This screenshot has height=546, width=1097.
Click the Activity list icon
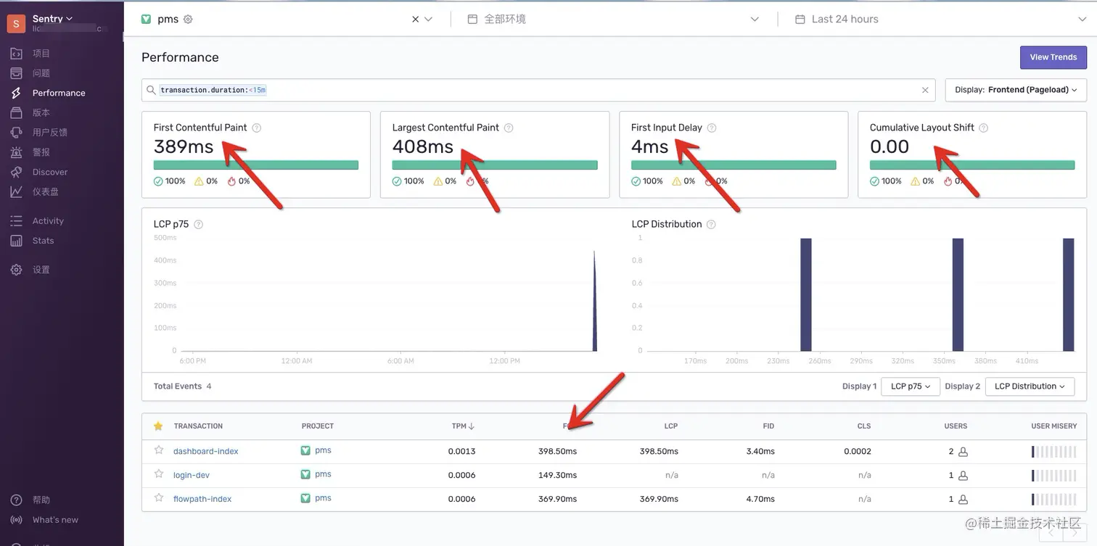point(16,221)
